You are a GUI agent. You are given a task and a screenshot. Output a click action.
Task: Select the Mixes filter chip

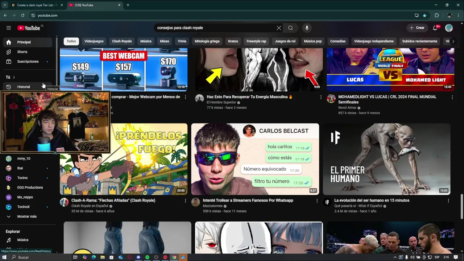pyautogui.click(x=165, y=41)
